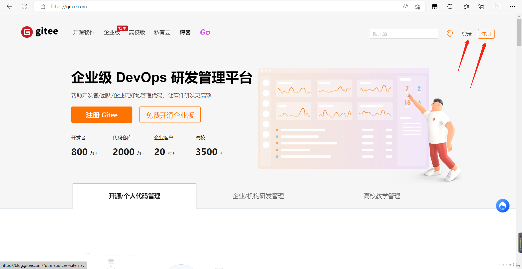Screen dimensions: 522x269
Task: Click 免费开通企业版 button
Action: 170,115
